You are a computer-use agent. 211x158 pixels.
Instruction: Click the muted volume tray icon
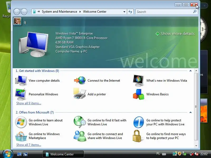[x=196, y=154]
